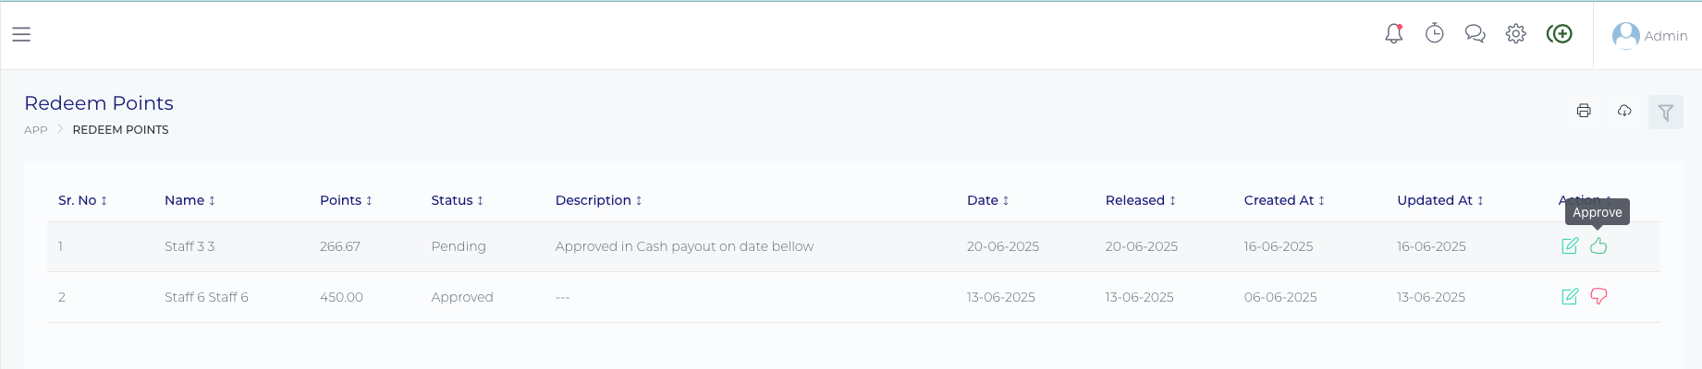1702x369 pixels.
Task: Click the timer clock icon
Action: [x=1434, y=34]
